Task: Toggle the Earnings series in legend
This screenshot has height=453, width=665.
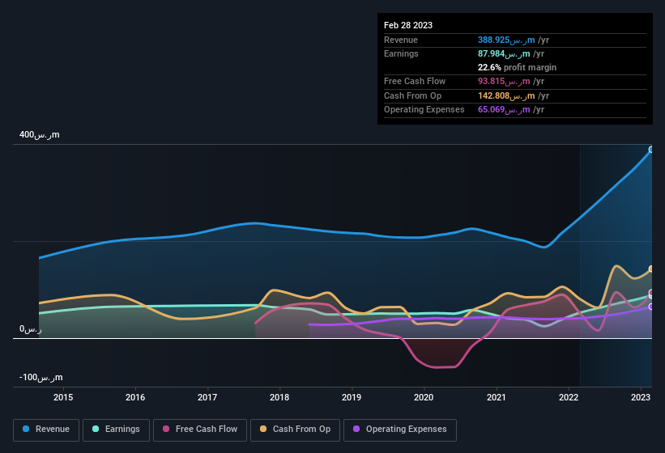Action: click(x=116, y=430)
